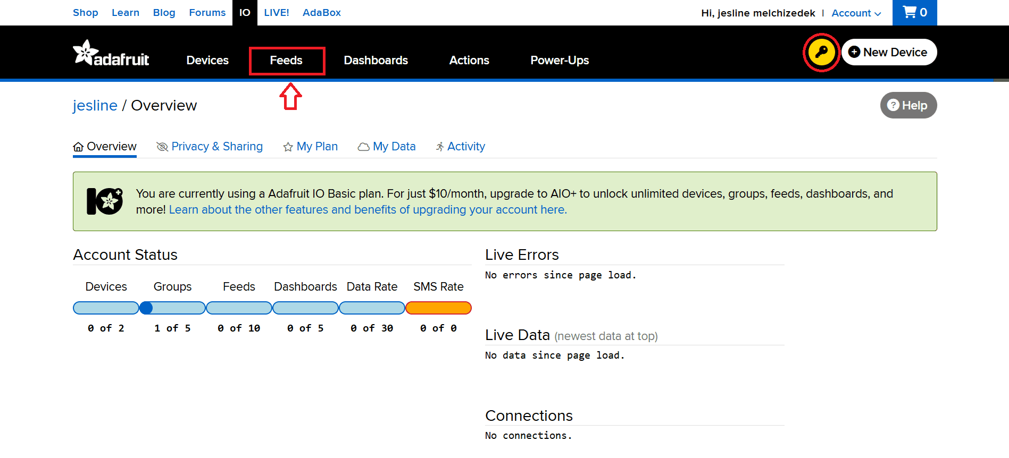Click the orange SMS Rate progress bar

coord(438,308)
